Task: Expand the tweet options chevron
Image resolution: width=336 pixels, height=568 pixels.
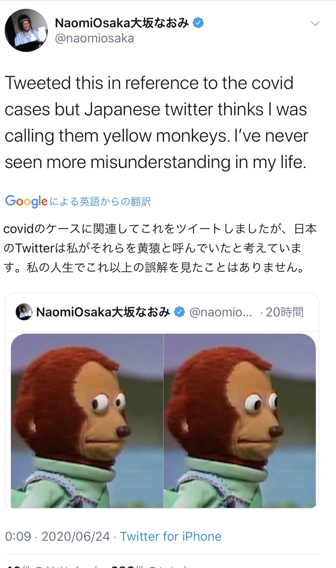Action: coord(315,24)
